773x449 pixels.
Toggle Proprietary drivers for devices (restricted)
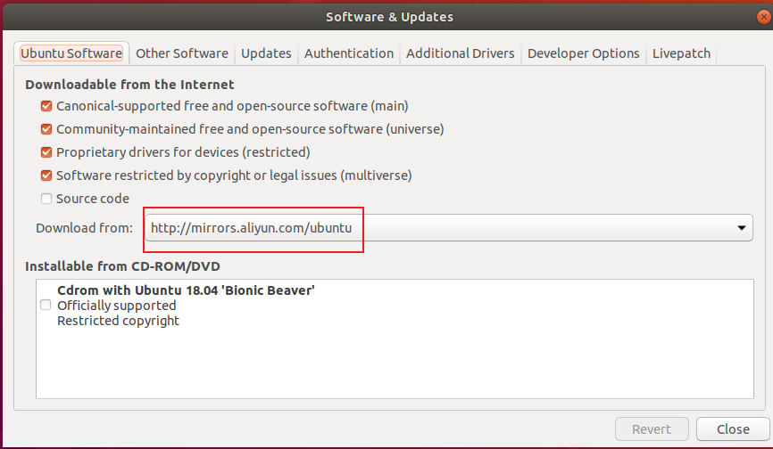46,152
